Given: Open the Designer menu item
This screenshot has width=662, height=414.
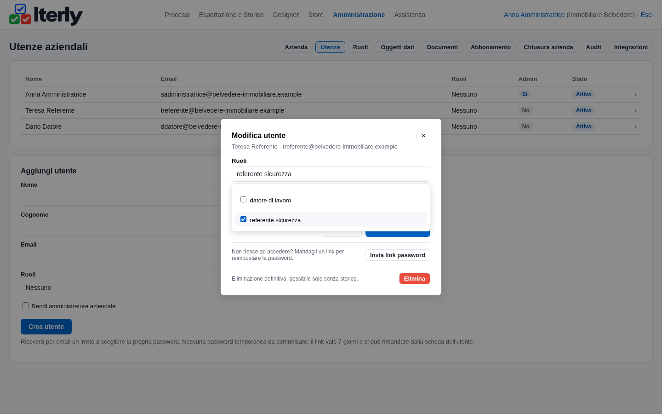Looking at the screenshot, I should coord(286,15).
